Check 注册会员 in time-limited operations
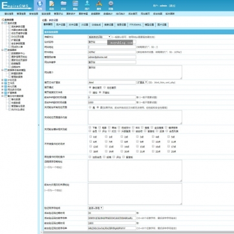The image size is (234, 234). (x=90, y=157)
